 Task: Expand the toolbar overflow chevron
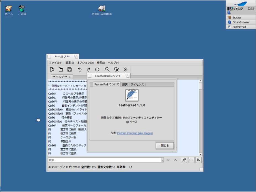click(x=125, y=69)
